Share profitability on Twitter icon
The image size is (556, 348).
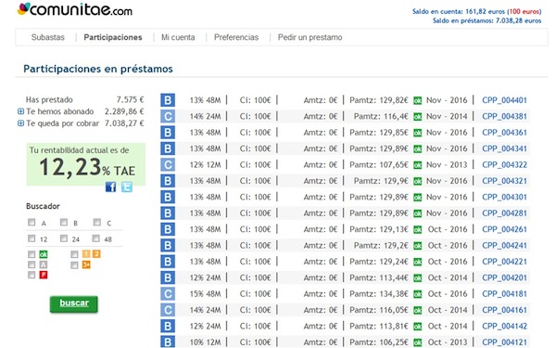click(x=127, y=187)
